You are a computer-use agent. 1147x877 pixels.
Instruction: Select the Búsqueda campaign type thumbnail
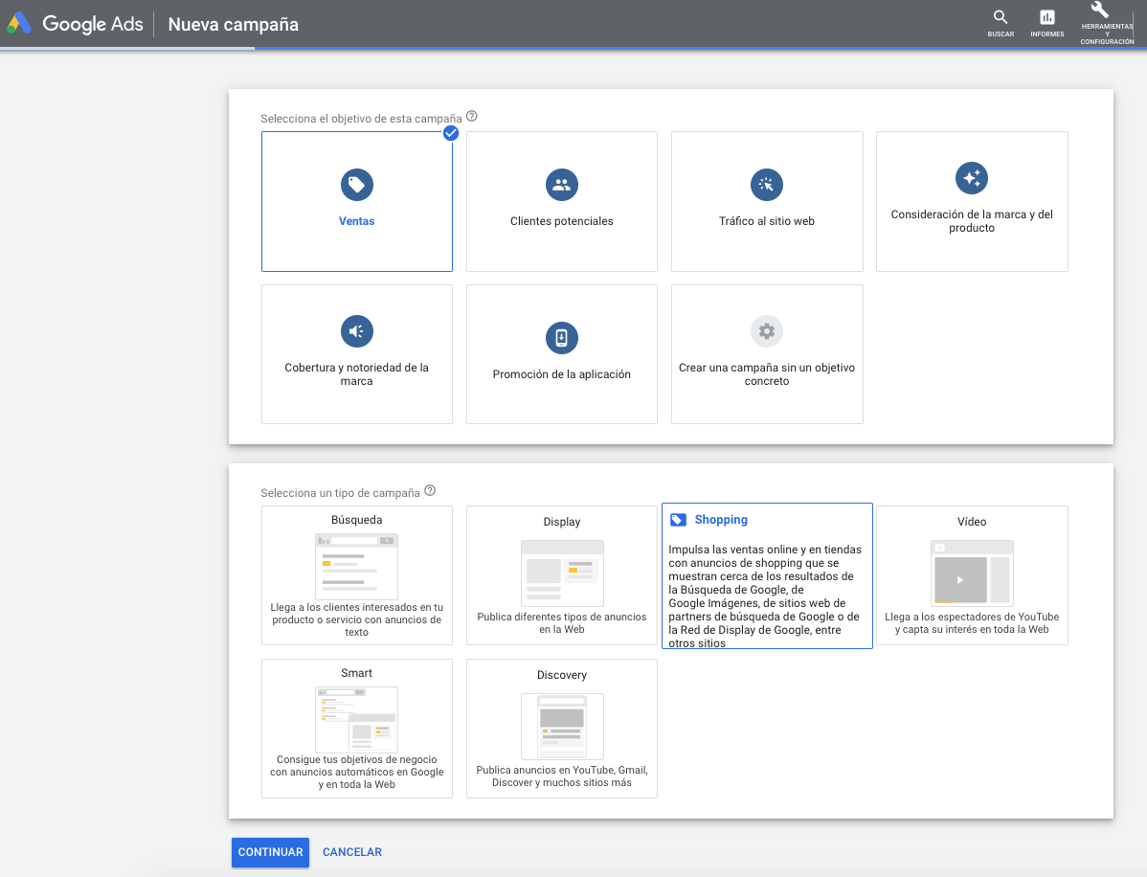tap(356, 567)
